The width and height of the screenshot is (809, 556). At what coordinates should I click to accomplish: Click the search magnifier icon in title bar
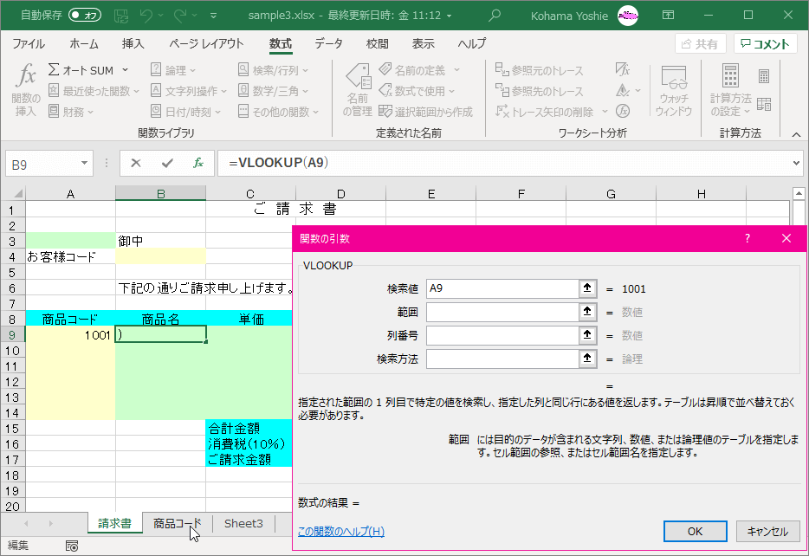(x=495, y=15)
